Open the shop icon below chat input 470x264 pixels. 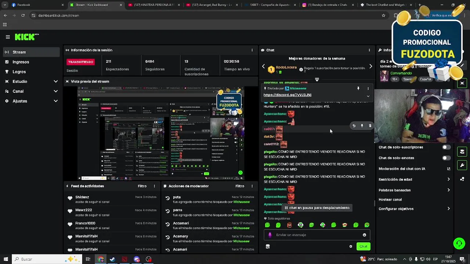268,246
